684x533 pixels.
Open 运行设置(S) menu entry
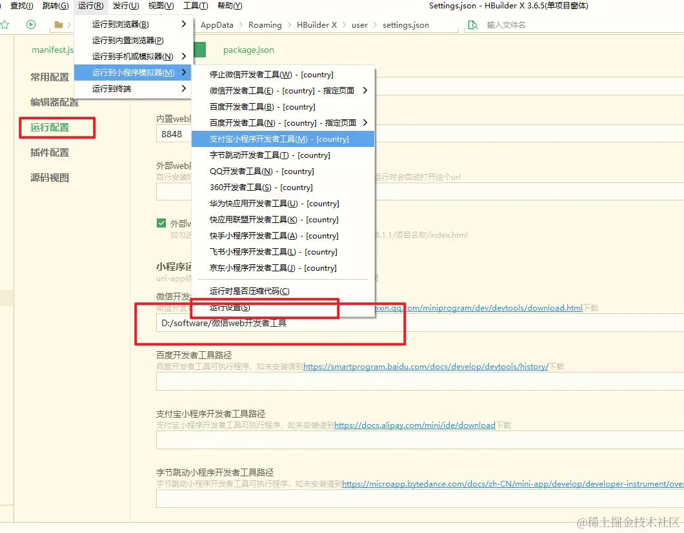(x=283, y=307)
